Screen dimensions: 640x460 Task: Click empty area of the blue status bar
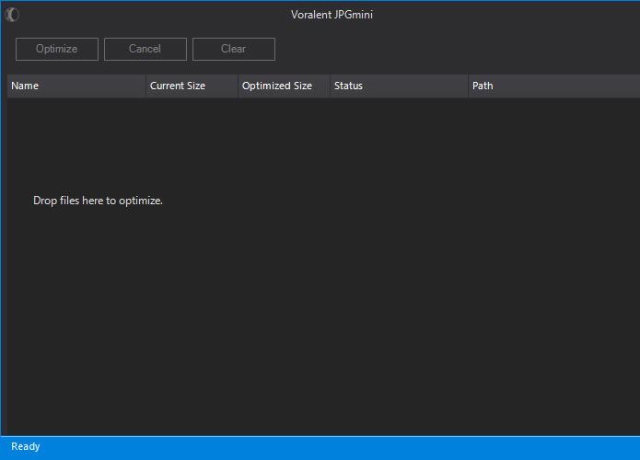(x=368, y=446)
